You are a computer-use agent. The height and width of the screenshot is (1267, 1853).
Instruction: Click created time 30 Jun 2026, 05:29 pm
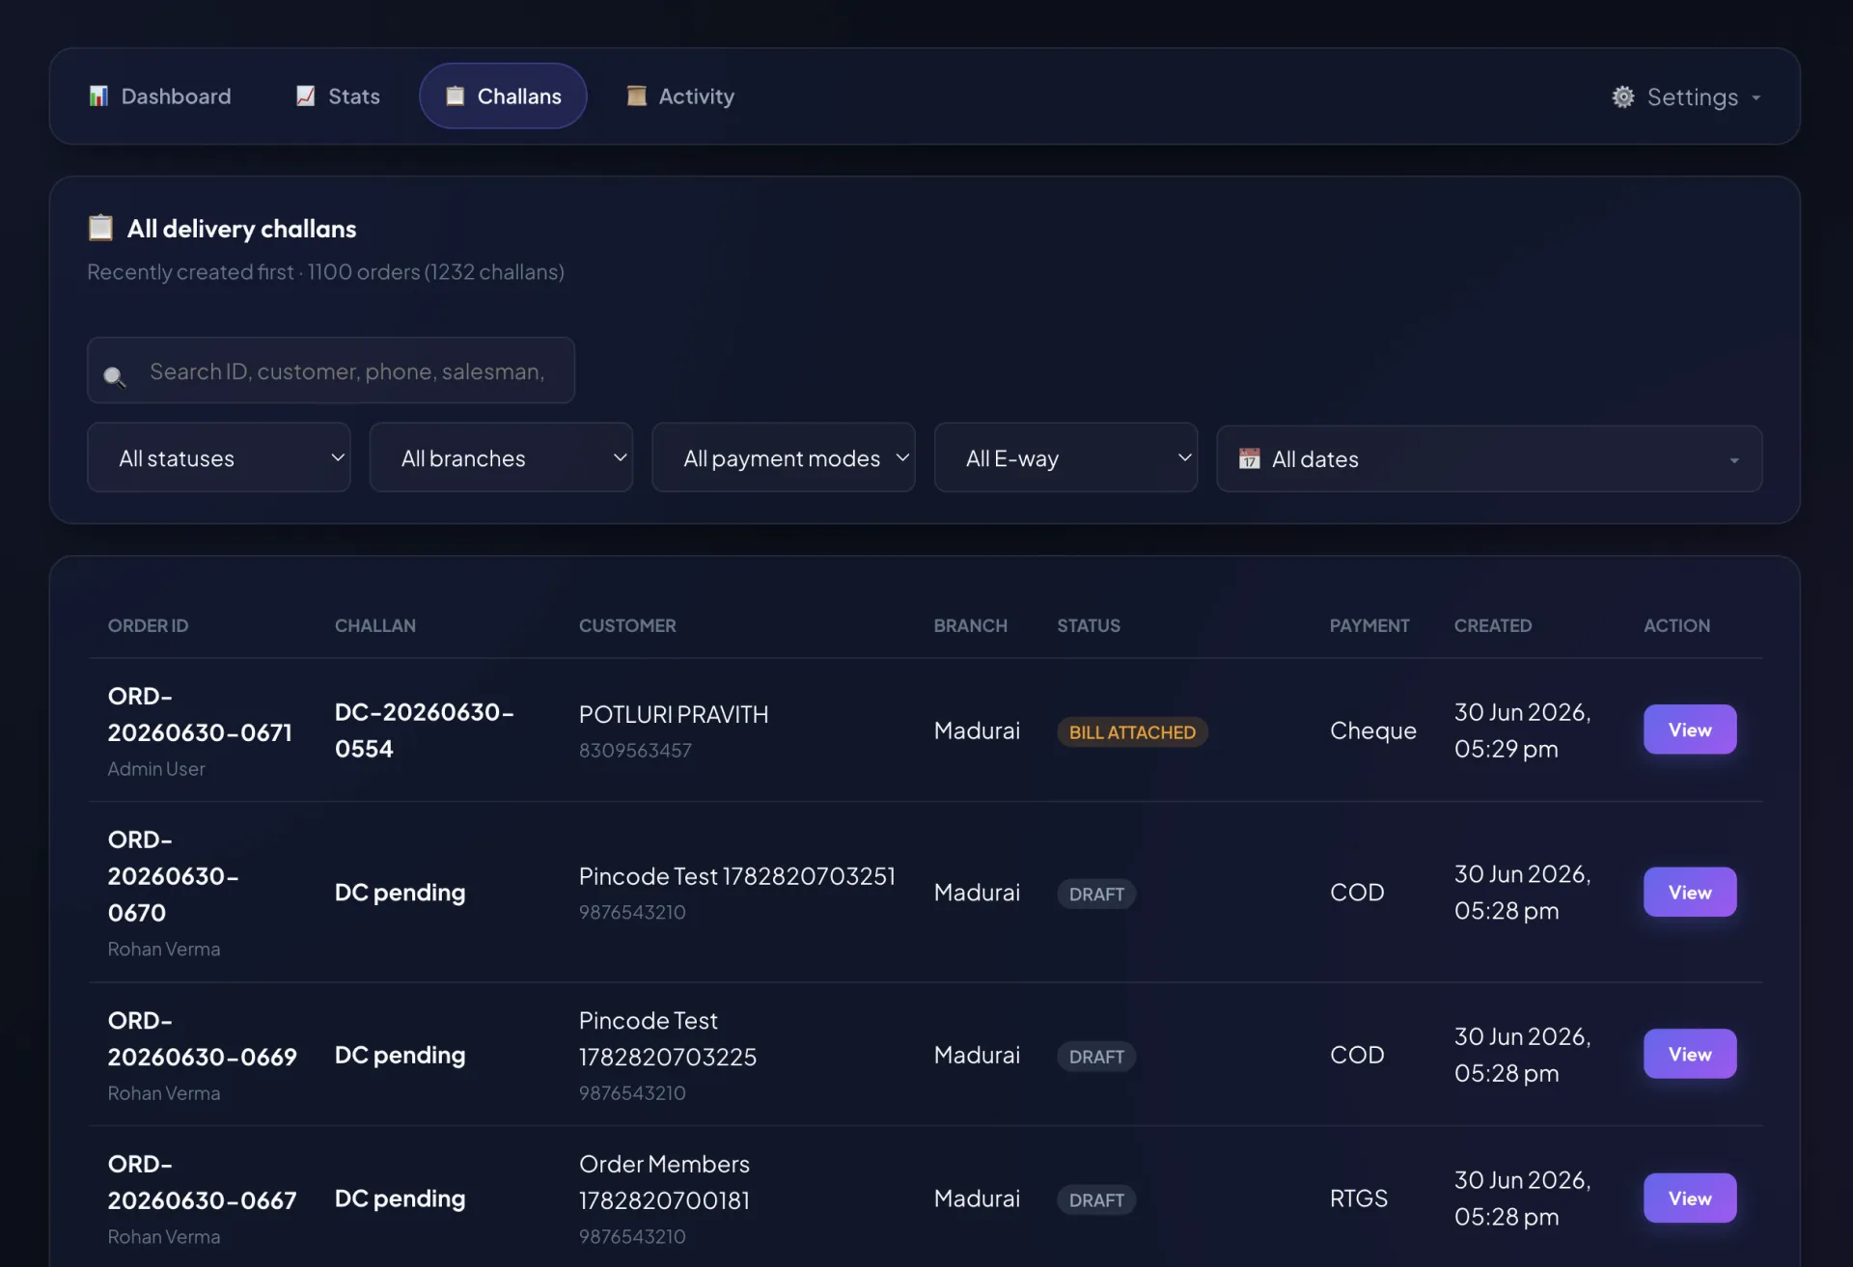(1523, 730)
